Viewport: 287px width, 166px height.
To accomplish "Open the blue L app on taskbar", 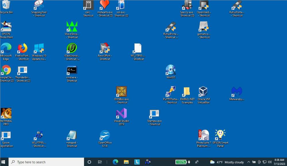I will (x=137, y=162).
